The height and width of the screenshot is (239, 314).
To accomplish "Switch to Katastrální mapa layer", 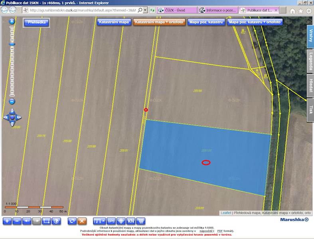I will [114, 22].
